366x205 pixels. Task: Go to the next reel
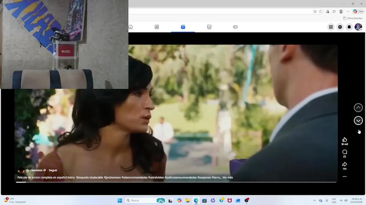coord(358,121)
